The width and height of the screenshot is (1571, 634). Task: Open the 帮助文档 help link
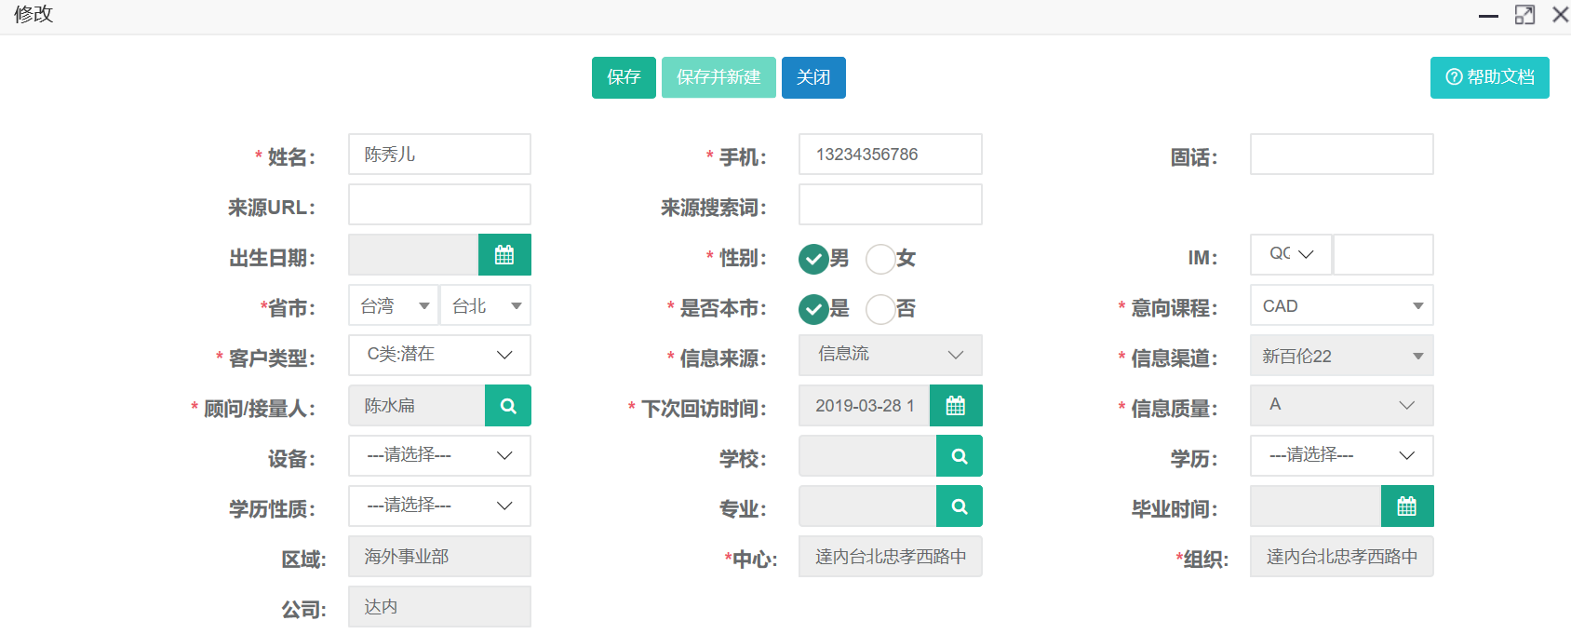[1489, 77]
